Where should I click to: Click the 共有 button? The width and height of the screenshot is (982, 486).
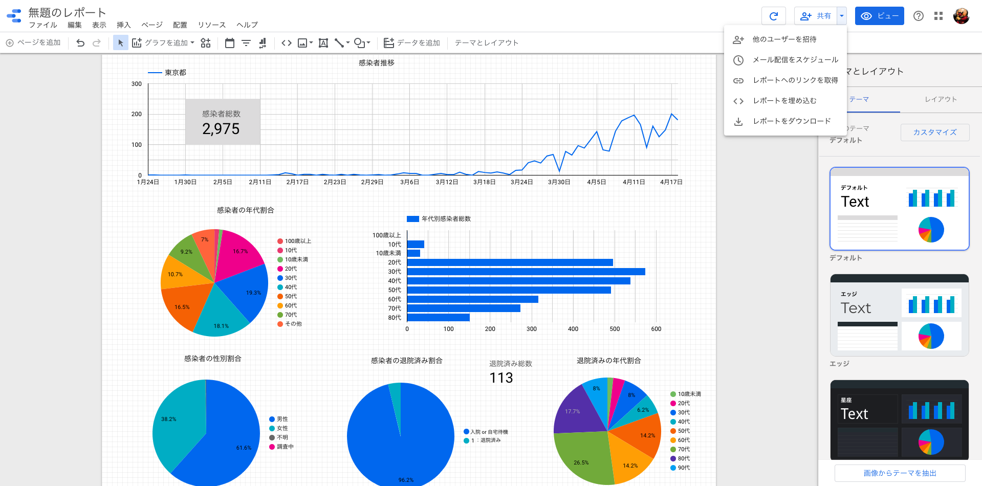(816, 16)
